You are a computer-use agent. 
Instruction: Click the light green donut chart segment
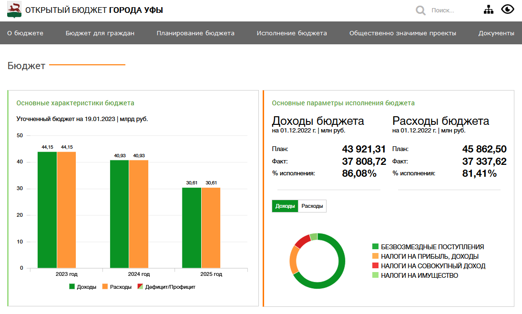click(x=314, y=237)
